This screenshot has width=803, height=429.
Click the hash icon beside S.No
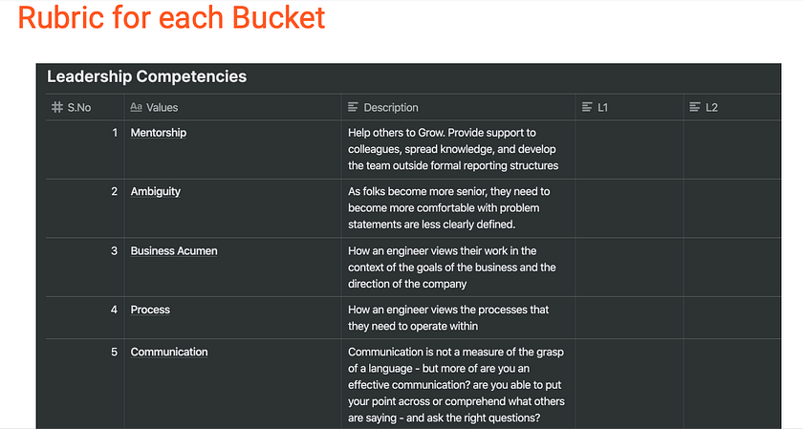[57, 108]
